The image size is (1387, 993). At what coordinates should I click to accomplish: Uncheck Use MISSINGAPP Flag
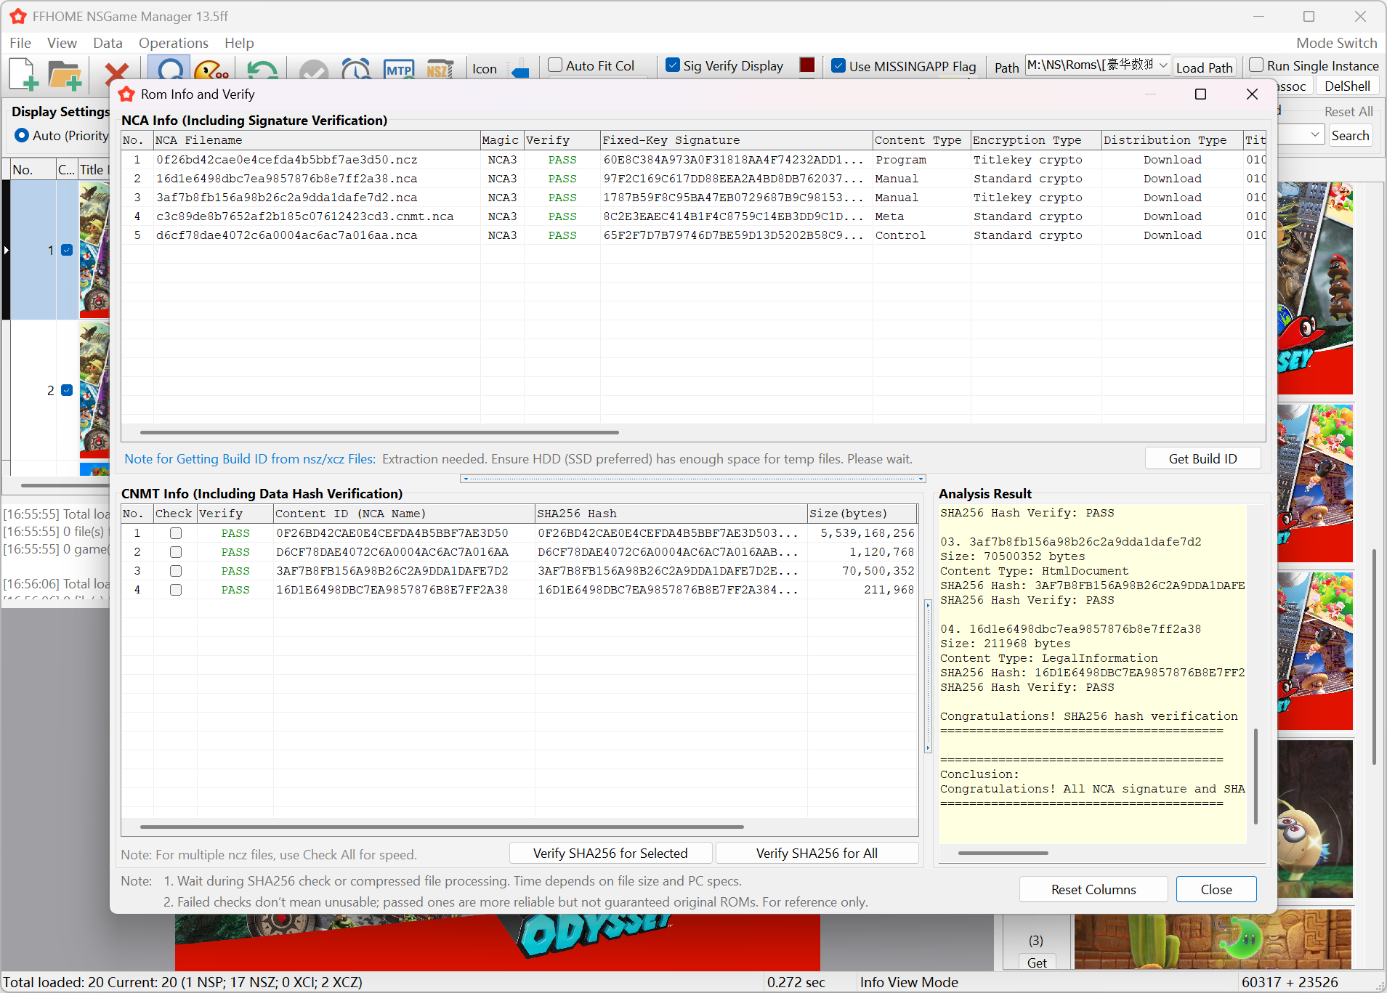point(838,65)
